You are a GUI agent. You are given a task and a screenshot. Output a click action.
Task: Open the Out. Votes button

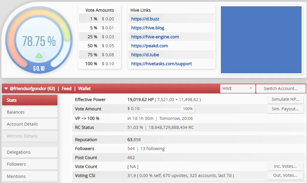[x=285, y=175]
